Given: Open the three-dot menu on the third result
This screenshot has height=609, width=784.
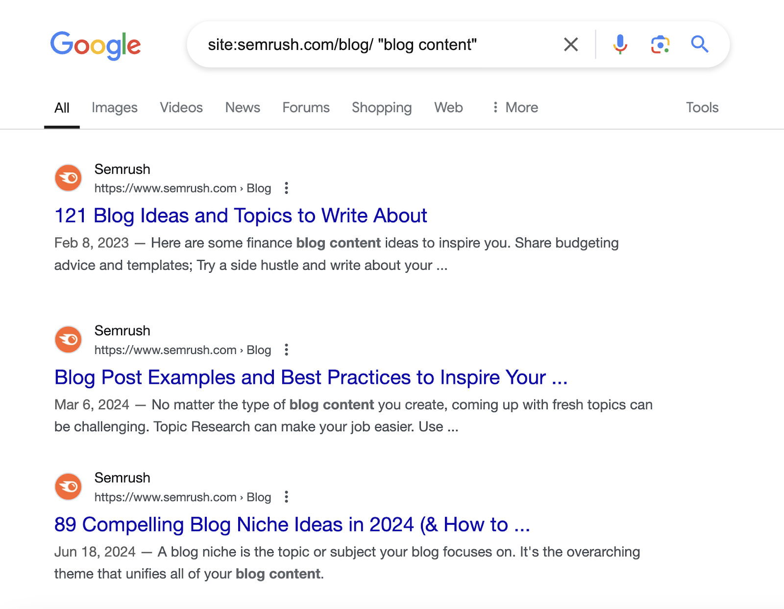Looking at the screenshot, I should [286, 497].
